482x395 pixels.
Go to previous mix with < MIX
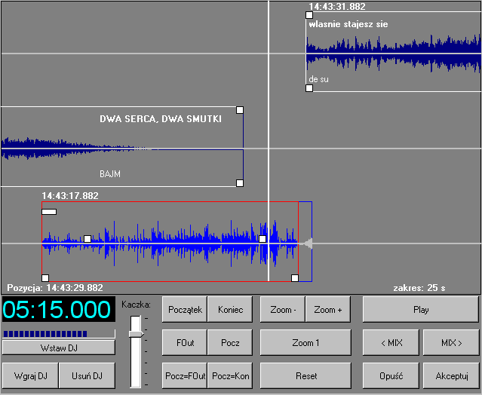(x=391, y=342)
